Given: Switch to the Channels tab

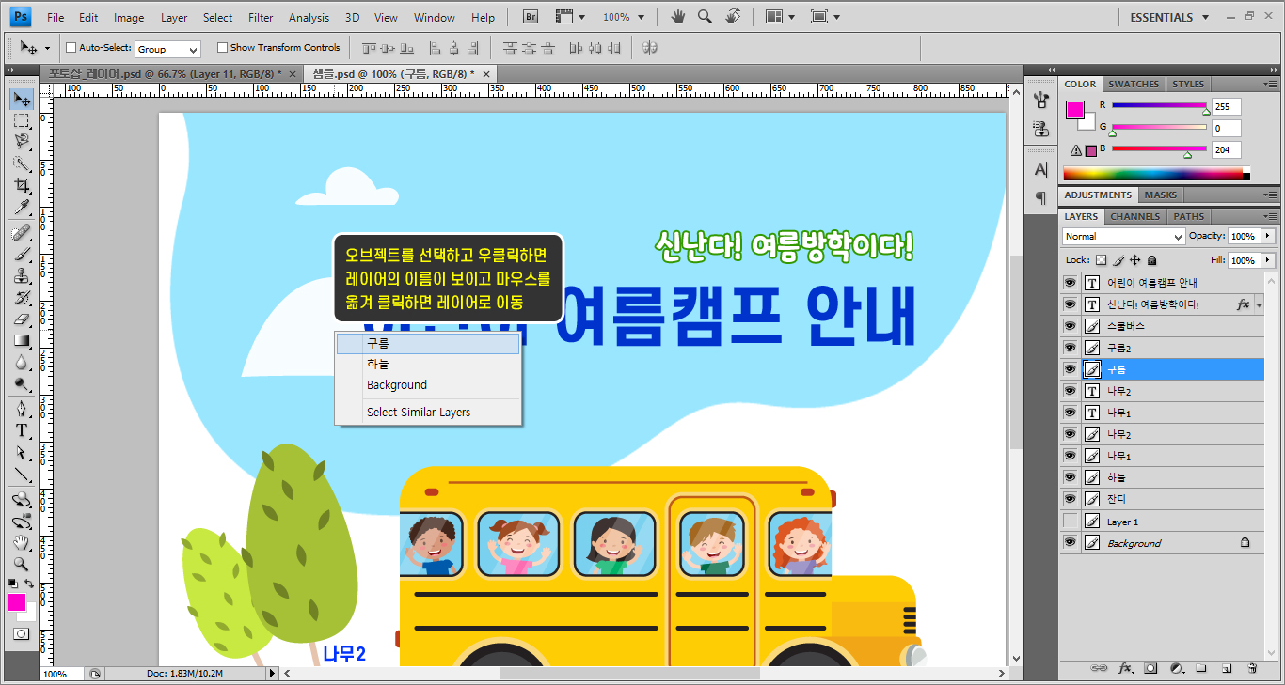Looking at the screenshot, I should [x=1134, y=216].
